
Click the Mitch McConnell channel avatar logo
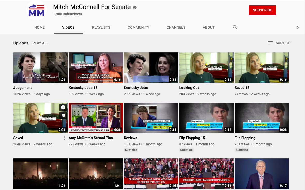(x=36, y=10)
